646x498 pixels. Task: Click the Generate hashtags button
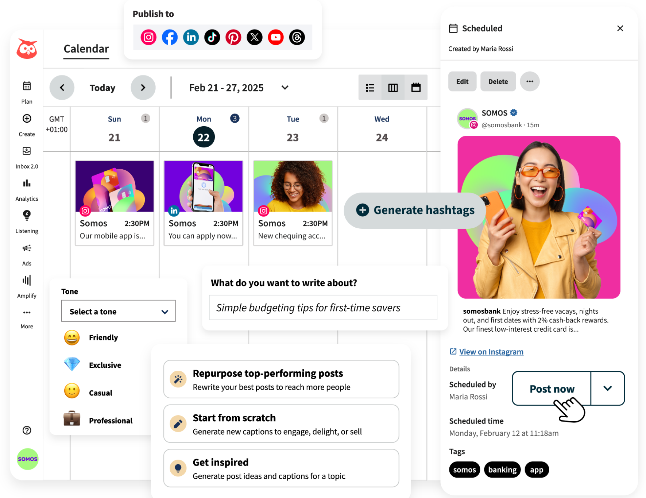point(415,210)
